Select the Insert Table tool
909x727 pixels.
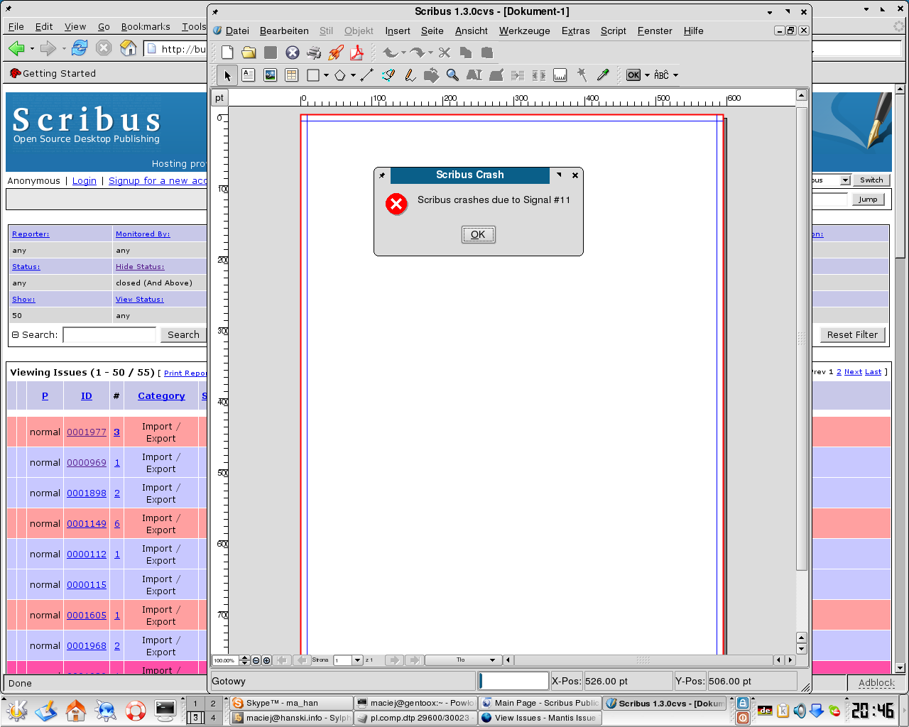pos(291,75)
